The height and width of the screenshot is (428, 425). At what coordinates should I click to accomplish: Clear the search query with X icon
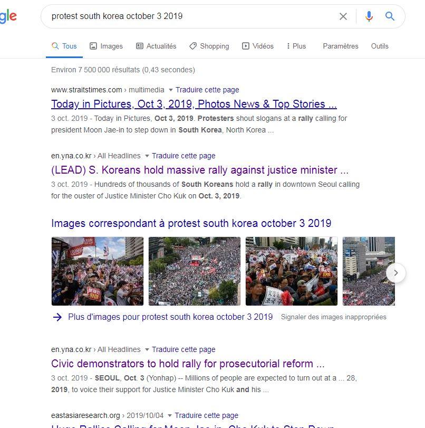(x=343, y=16)
